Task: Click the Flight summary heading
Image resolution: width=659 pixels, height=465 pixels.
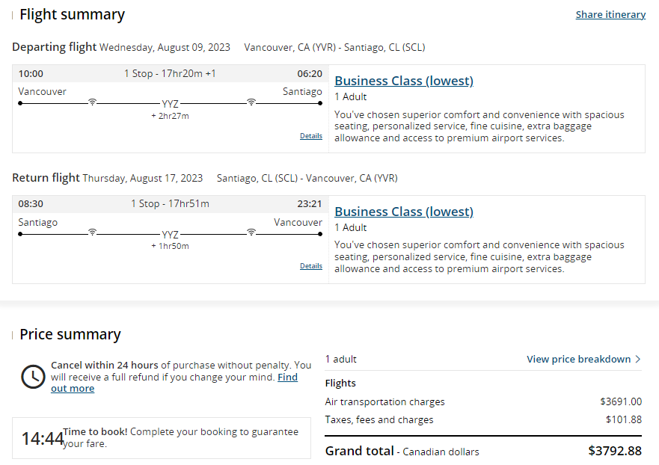Action: coord(72,14)
